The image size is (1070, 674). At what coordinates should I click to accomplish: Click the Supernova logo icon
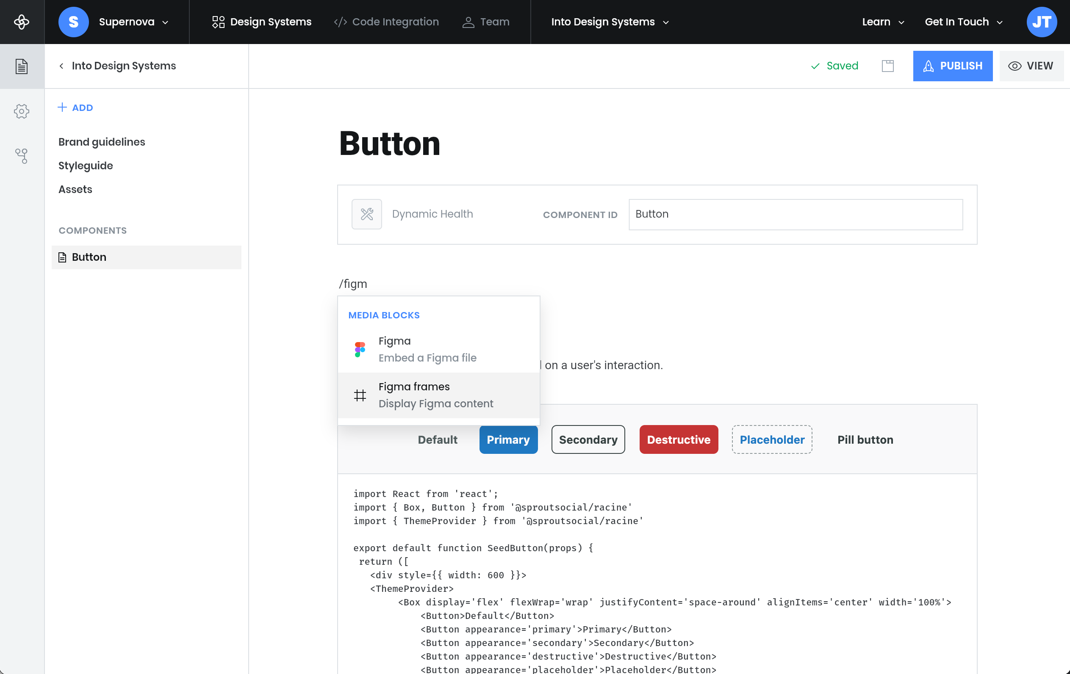coord(22,22)
